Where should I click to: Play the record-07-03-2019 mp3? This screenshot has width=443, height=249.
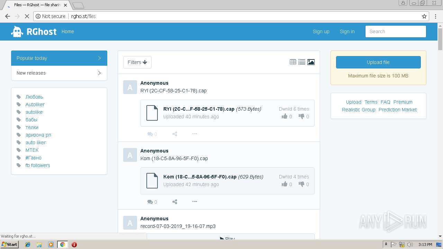click(x=227, y=238)
